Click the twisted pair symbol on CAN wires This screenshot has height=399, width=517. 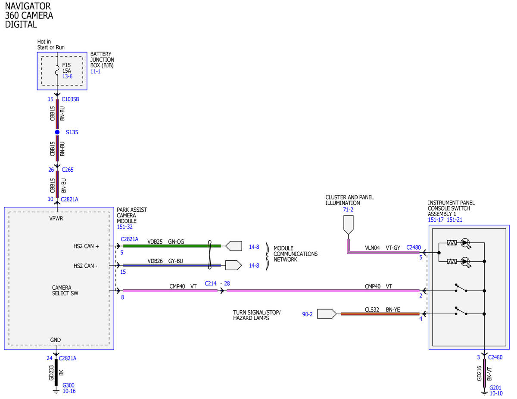coord(210,255)
